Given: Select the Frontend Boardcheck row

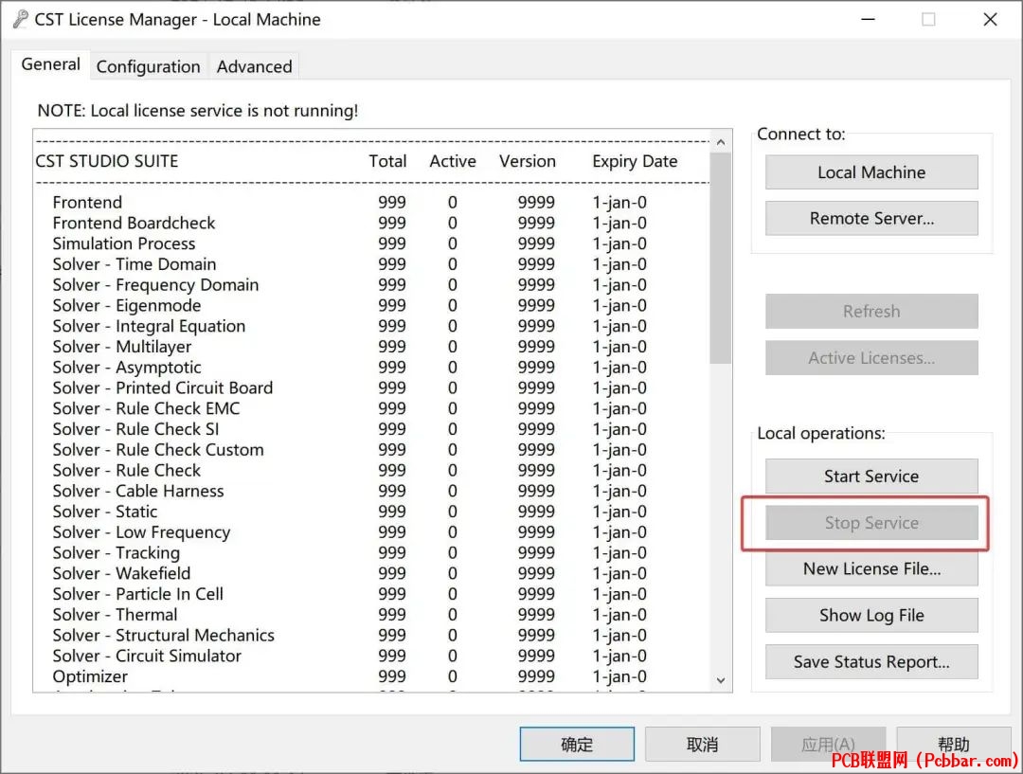Looking at the screenshot, I should pyautogui.click(x=350, y=224).
